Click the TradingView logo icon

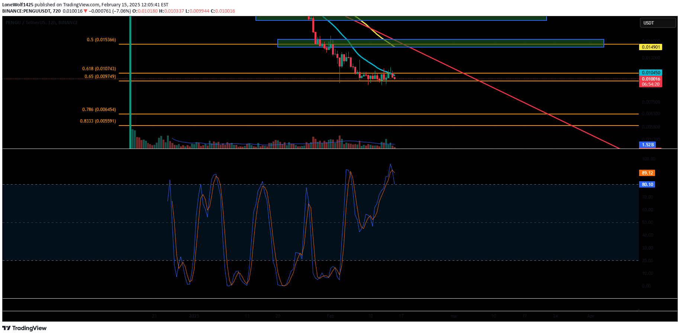[6, 328]
